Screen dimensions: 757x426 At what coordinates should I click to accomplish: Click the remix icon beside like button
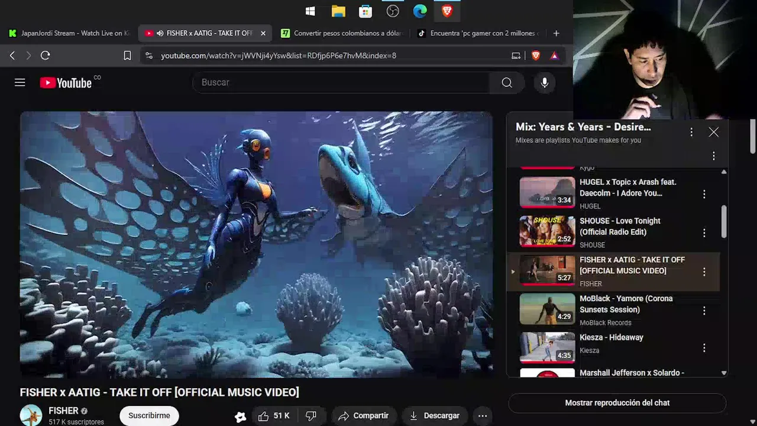(240, 417)
